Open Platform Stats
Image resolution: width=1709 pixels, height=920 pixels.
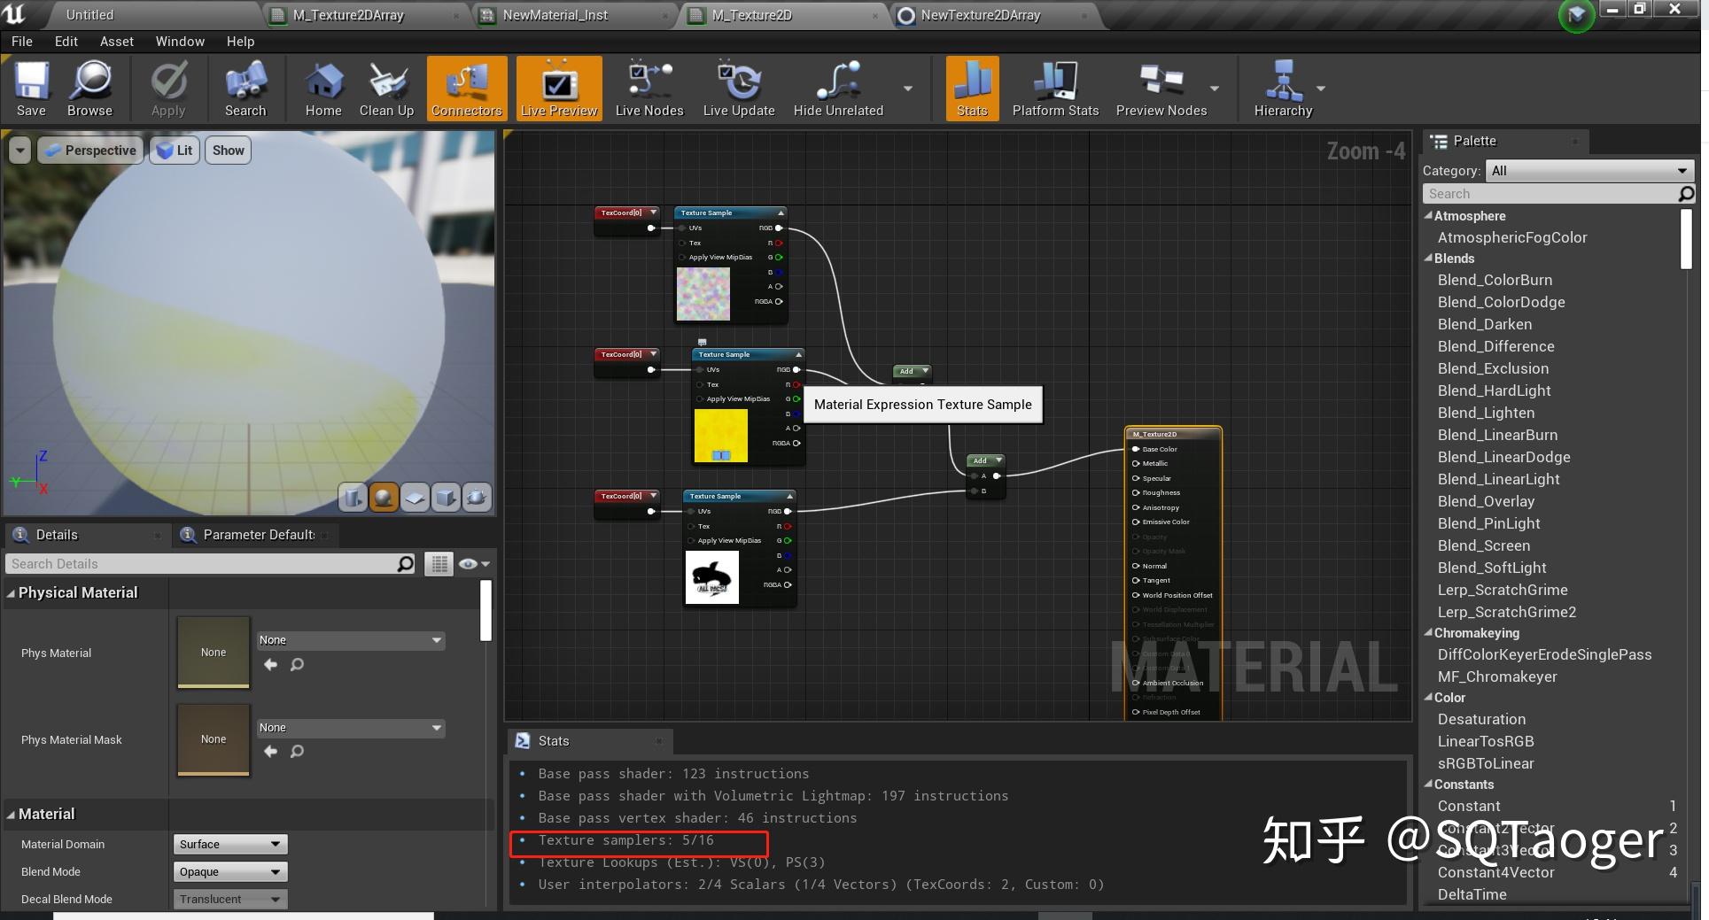point(1053,88)
